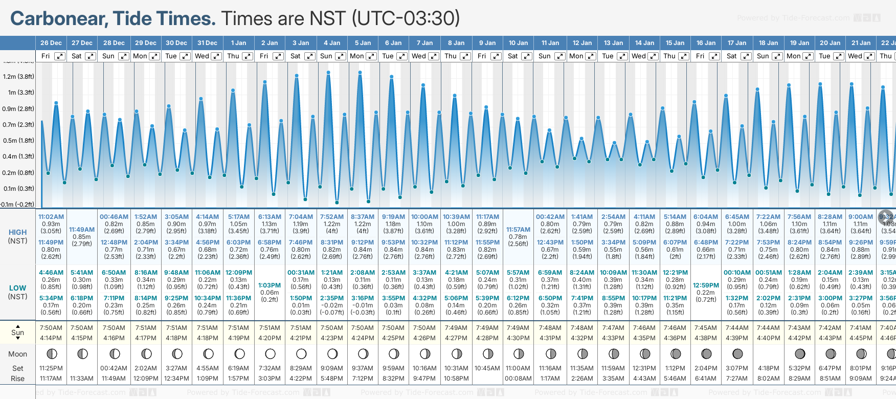Click expand icon beside Sat 3 Jan

coord(309,56)
